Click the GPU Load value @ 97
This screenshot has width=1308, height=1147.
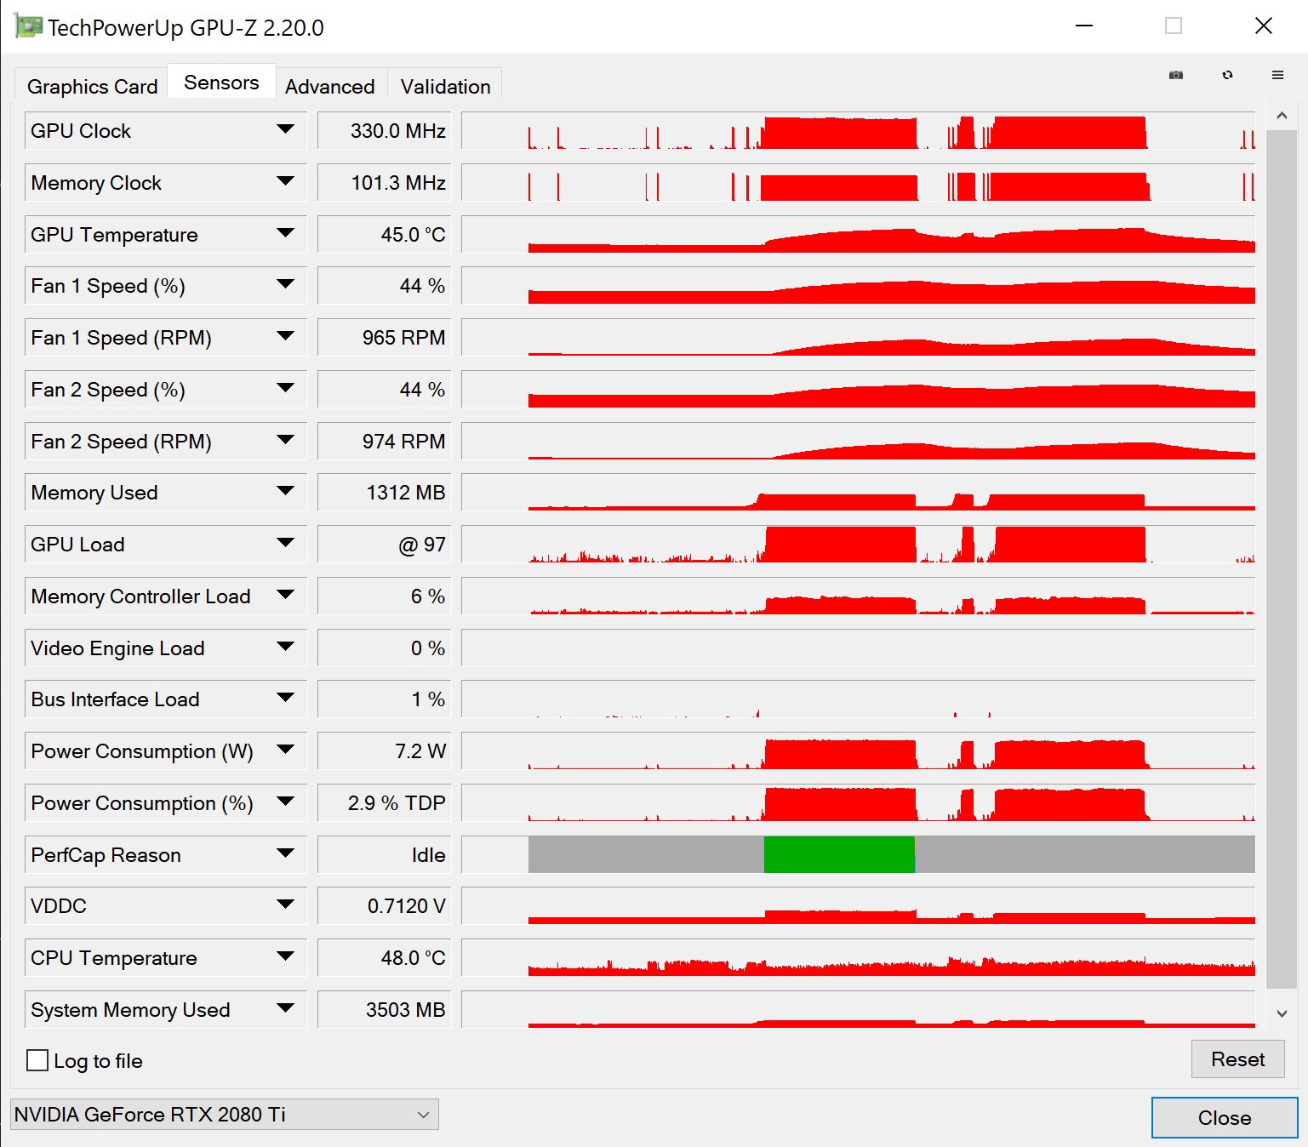coord(385,544)
